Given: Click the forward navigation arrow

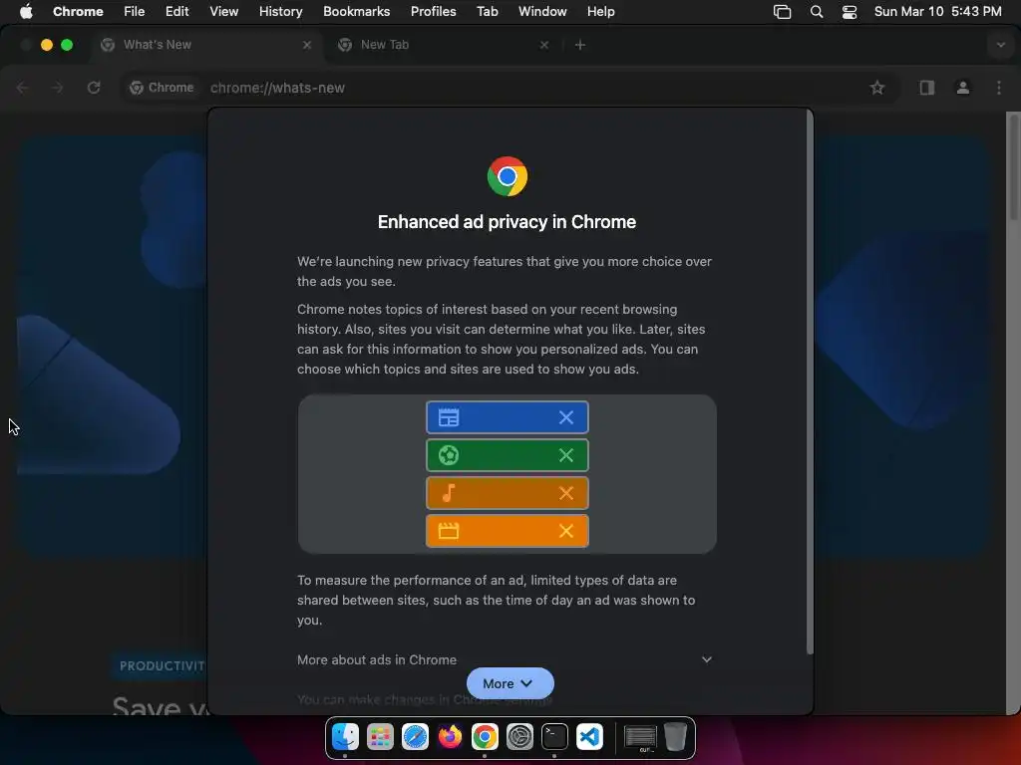Looking at the screenshot, I should click(57, 88).
